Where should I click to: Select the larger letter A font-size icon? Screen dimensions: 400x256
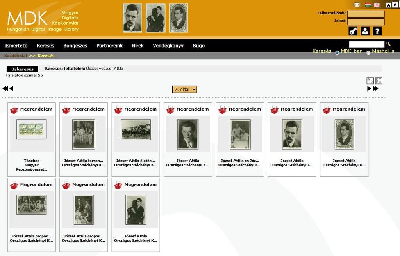click(x=395, y=5)
